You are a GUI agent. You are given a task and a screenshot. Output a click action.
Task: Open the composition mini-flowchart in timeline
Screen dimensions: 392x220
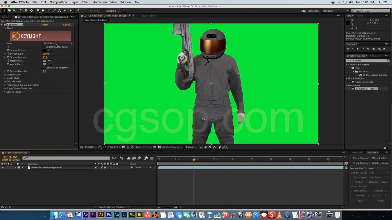coord(114,158)
